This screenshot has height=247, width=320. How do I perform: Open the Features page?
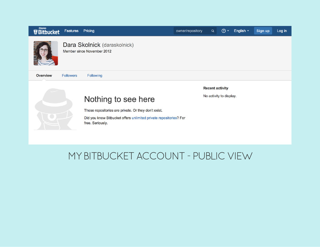[72, 31]
